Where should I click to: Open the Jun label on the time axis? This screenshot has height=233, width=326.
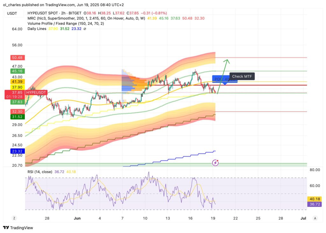[77, 218]
